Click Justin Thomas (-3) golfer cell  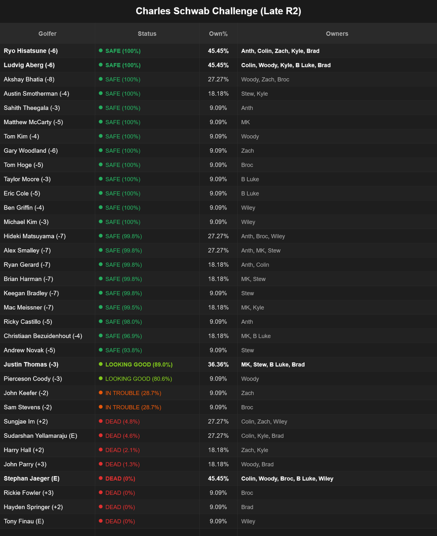[x=47, y=364]
